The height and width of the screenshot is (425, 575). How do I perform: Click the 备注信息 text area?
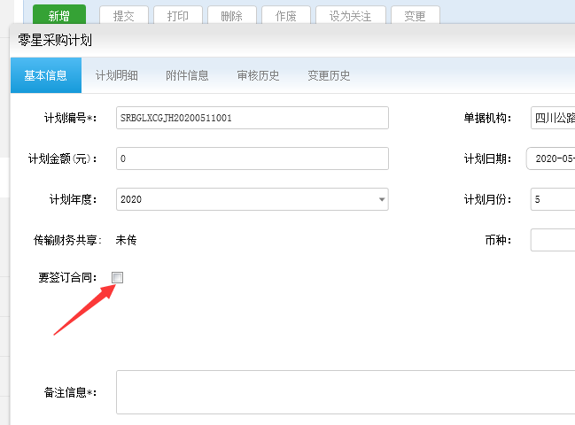(346, 391)
